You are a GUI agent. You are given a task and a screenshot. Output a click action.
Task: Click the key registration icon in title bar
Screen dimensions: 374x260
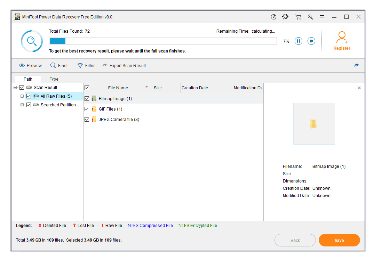(x=310, y=17)
